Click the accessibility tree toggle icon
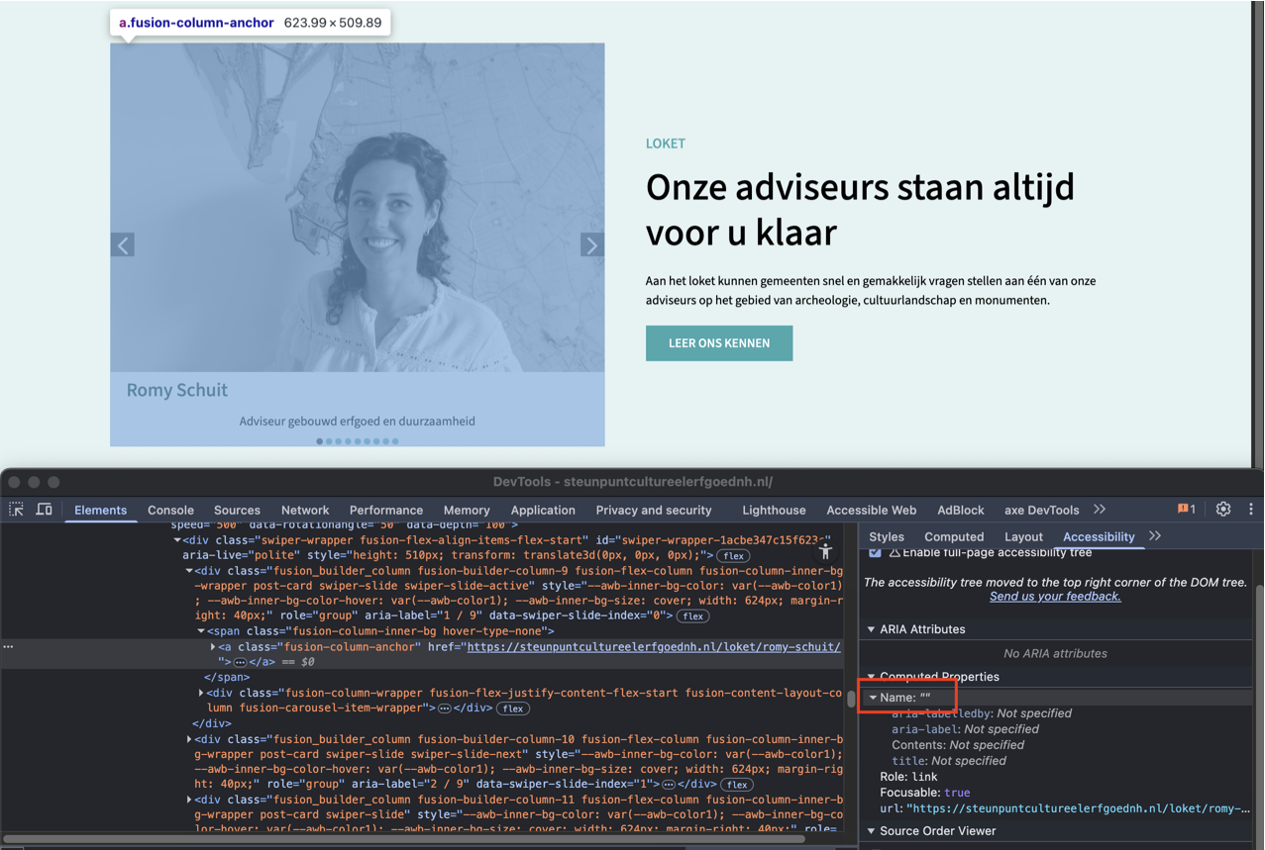Viewport: 1265px width, 850px height. 825,552
